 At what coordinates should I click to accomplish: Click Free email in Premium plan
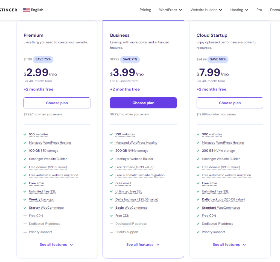[x=37, y=183]
